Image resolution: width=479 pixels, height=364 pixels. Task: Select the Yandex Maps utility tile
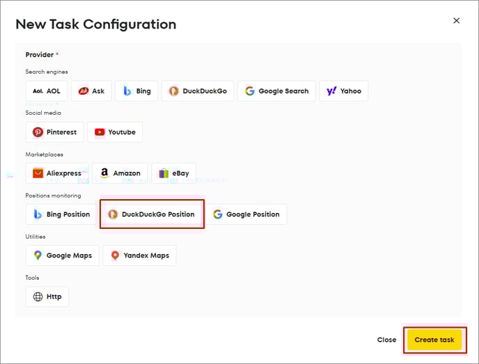(x=140, y=255)
